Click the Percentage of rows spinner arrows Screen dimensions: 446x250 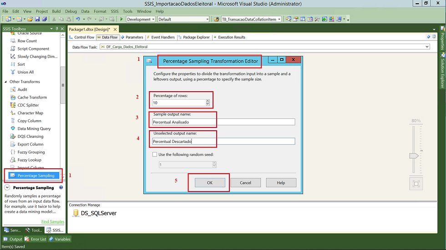tap(208, 103)
